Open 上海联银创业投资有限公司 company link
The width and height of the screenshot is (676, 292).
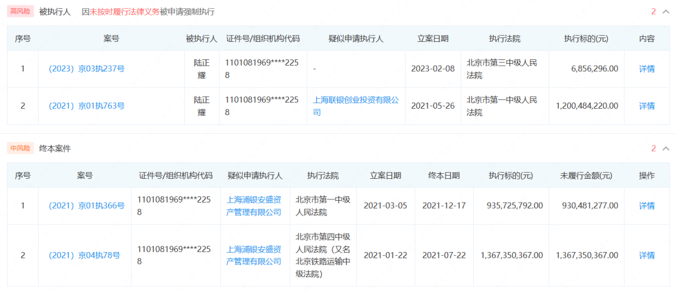point(356,106)
